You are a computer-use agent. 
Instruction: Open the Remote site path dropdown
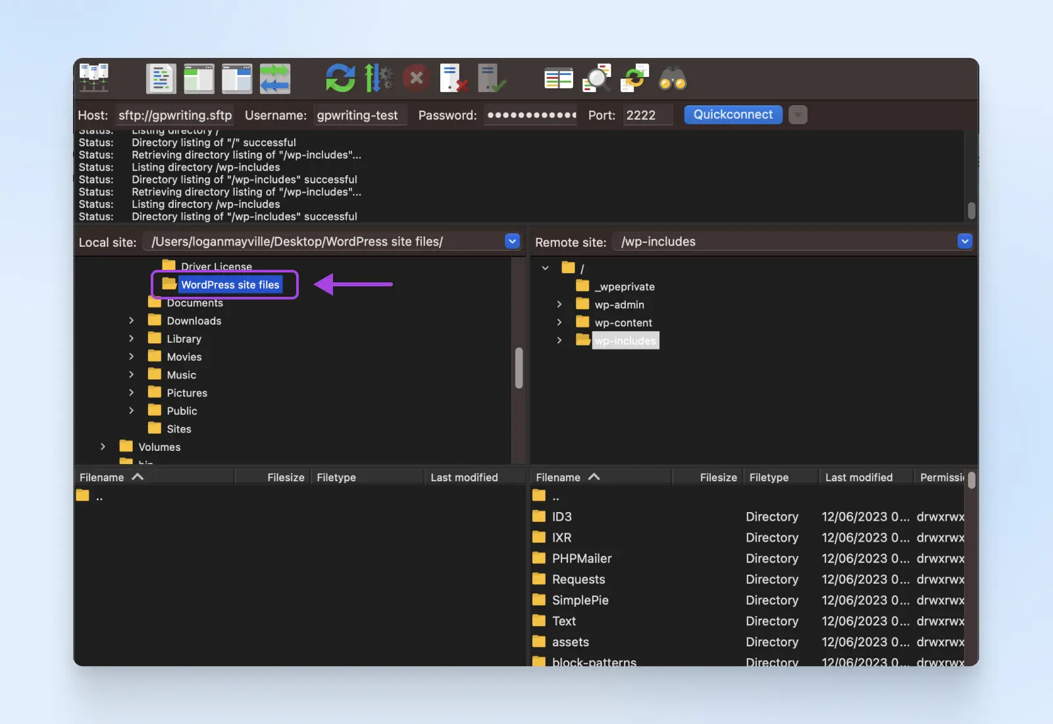click(964, 242)
